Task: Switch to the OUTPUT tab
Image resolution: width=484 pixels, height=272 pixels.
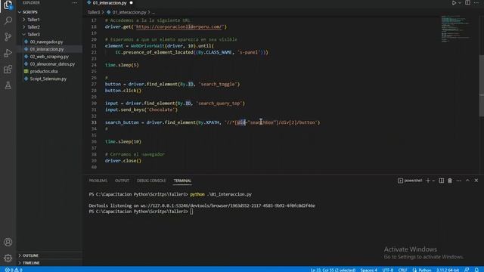Action: pyautogui.click(x=122, y=181)
